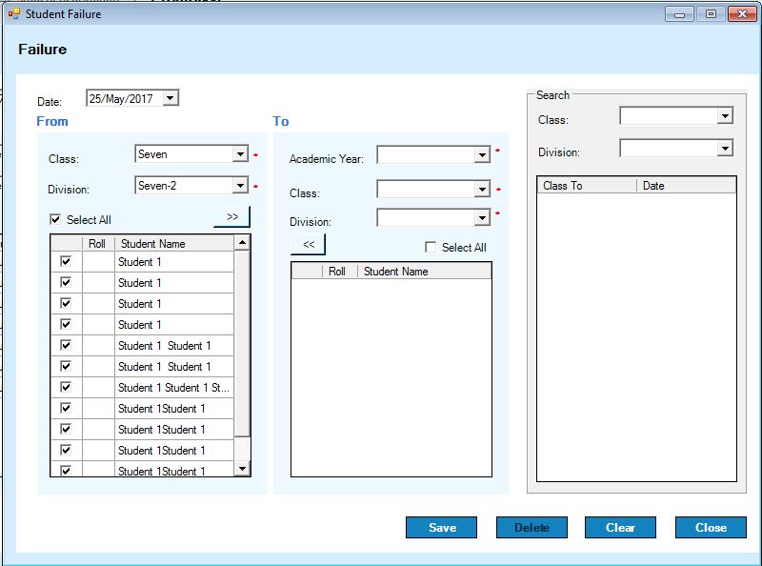Screen dimensions: 762x566
Task: Click the << move back button
Action: (308, 245)
